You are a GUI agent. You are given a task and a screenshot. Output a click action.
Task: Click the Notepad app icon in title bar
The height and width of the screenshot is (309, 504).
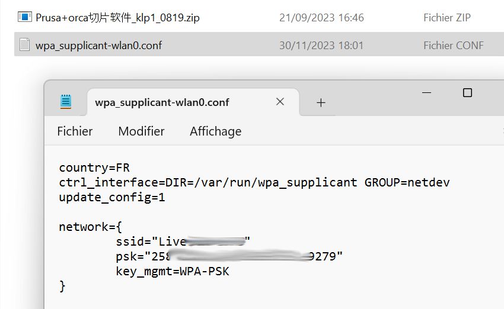tap(66, 102)
